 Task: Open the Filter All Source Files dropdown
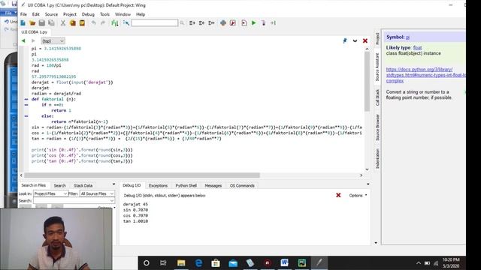97,193
